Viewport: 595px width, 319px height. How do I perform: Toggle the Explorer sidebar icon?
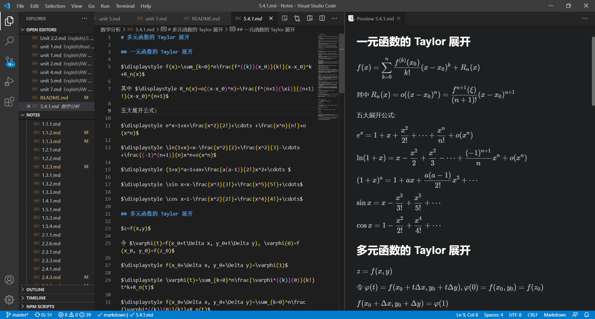[9, 21]
